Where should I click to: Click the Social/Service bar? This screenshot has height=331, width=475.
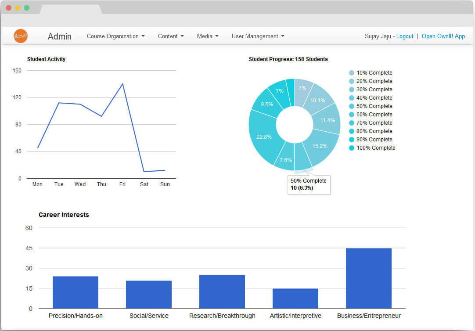coord(149,295)
